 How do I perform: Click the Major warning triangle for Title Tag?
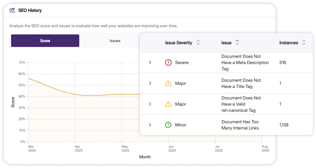(x=168, y=83)
